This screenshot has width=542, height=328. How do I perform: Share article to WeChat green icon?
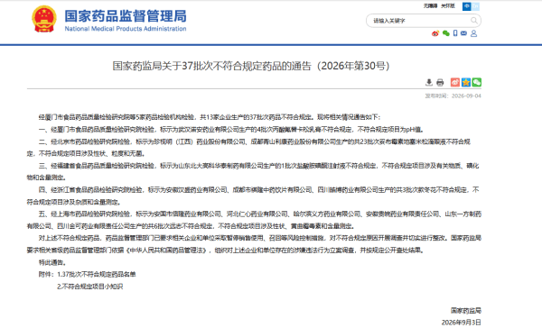pos(477,82)
